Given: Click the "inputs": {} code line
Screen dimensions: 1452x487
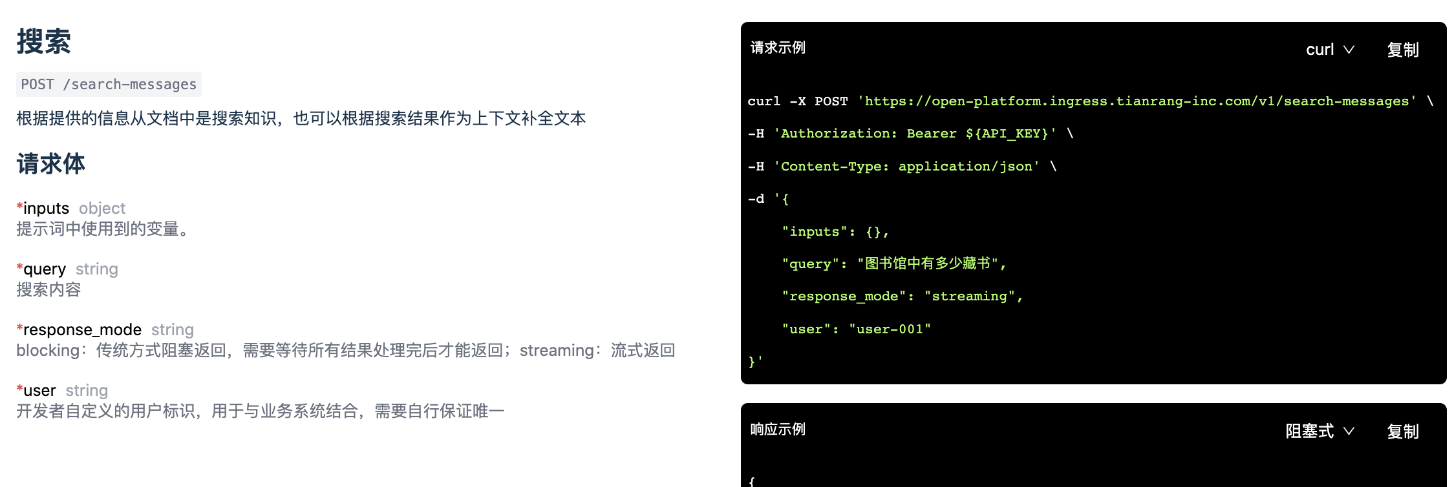Looking at the screenshot, I should (835, 232).
